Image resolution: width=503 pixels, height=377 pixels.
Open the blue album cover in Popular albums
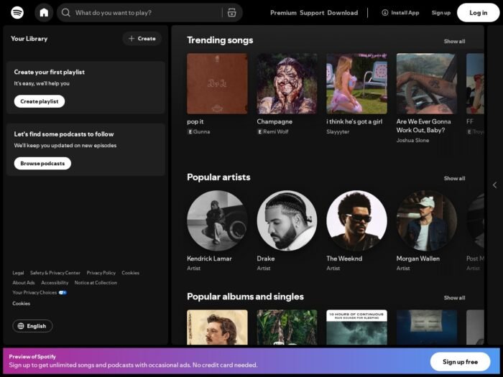427,327
